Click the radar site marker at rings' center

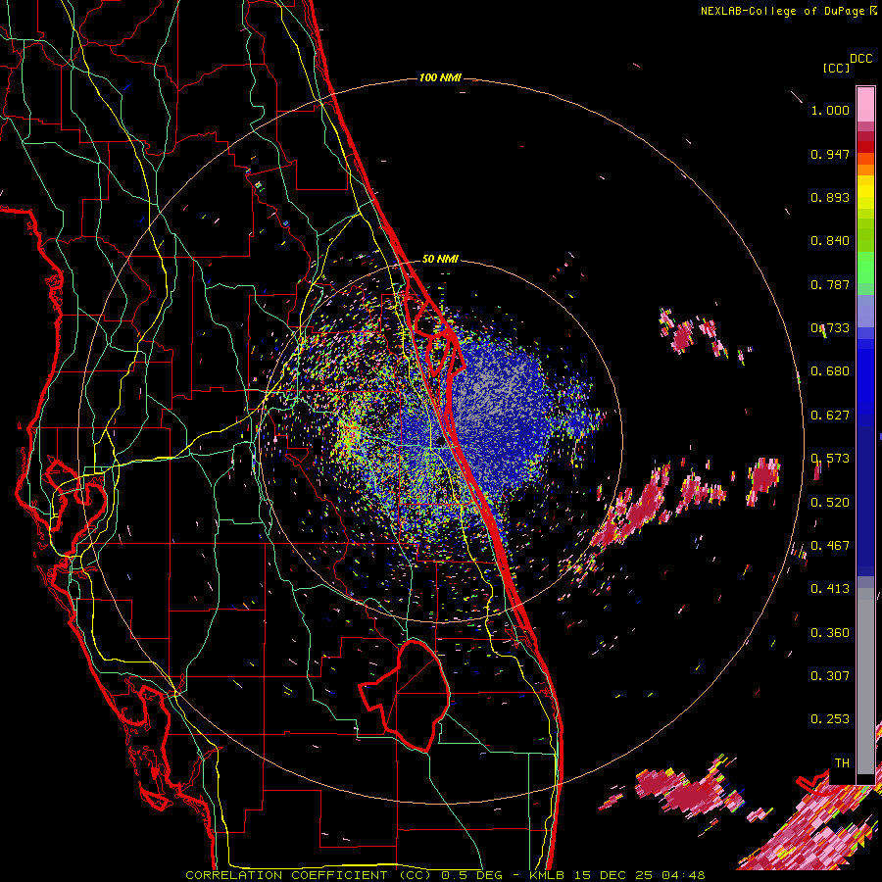(441, 442)
